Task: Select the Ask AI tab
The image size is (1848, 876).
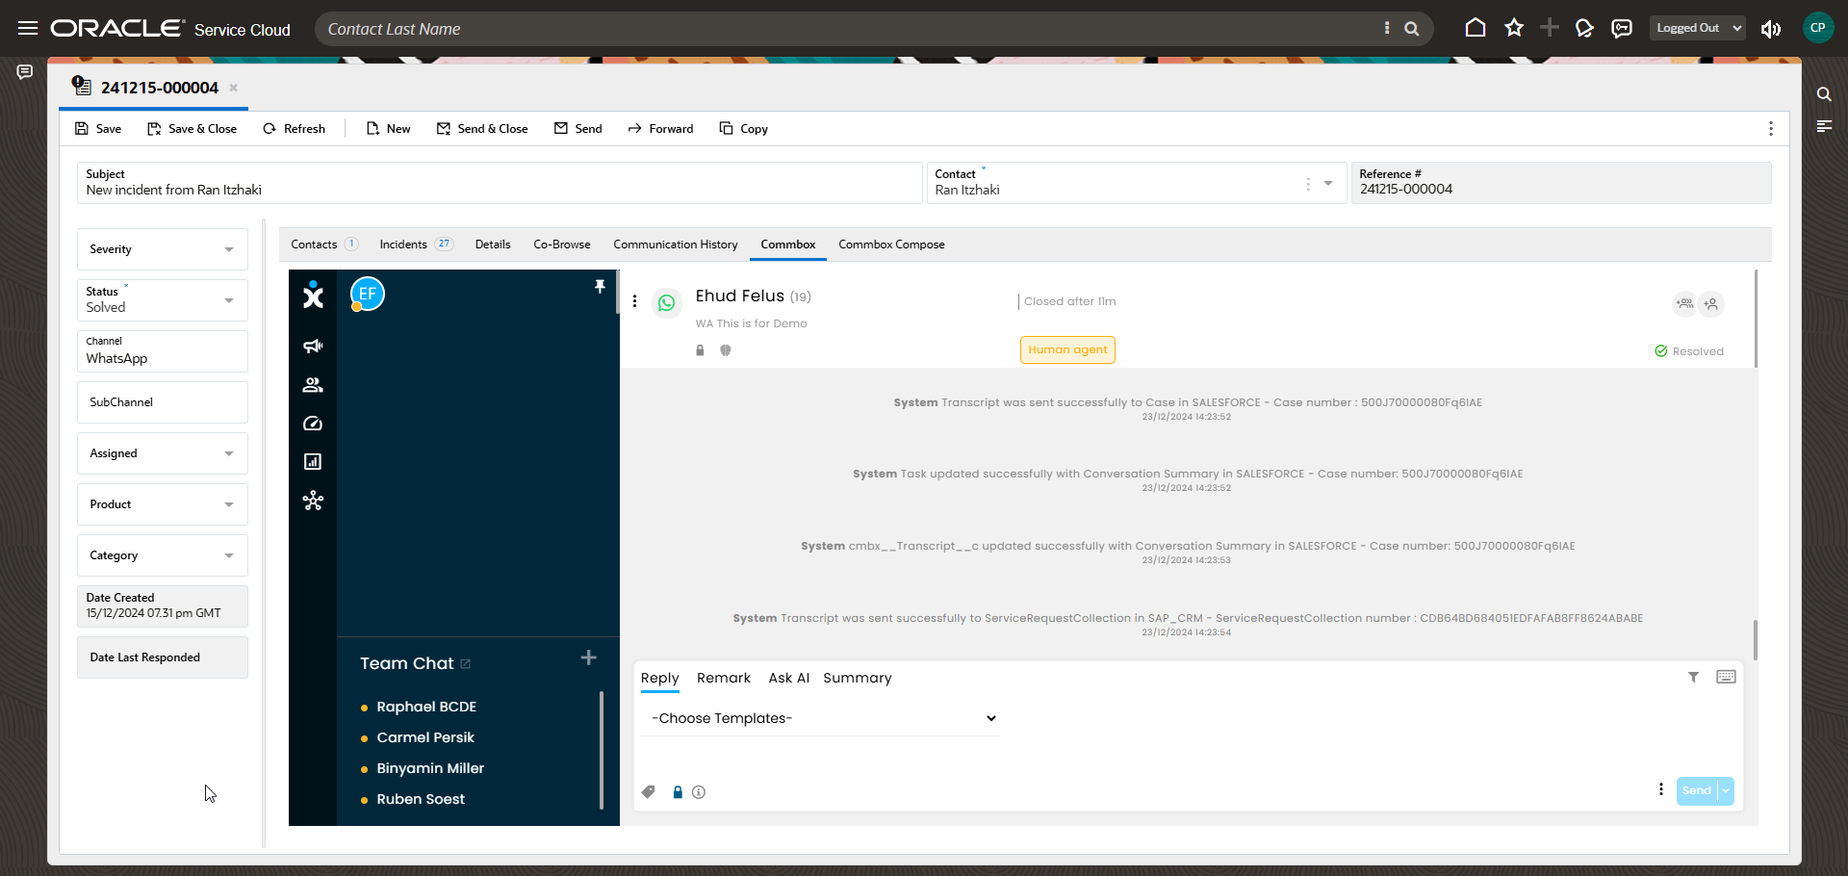Action: point(788,678)
